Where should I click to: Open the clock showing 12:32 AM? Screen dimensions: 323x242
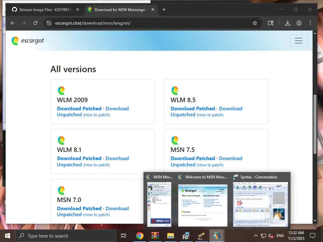click(296, 236)
